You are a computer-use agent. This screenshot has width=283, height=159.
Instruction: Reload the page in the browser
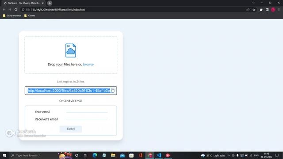(x=16, y=10)
